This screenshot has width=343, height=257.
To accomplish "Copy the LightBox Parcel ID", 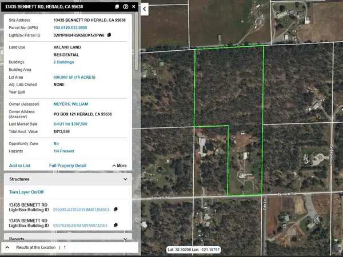I will tap(109, 35).
